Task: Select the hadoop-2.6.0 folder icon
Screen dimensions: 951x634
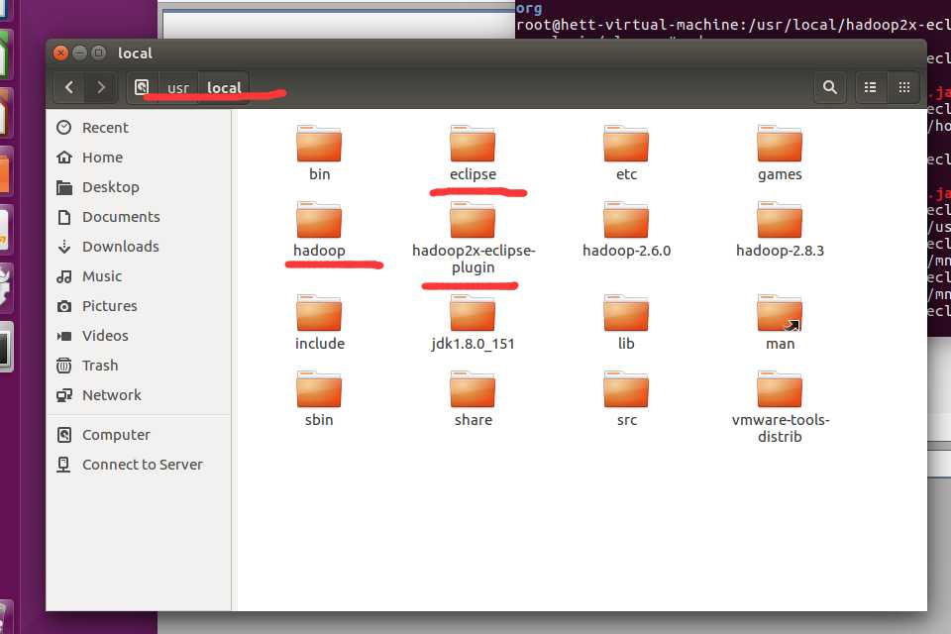Action: 626,221
